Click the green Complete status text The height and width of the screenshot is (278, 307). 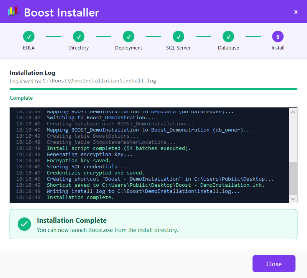[21, 98]
